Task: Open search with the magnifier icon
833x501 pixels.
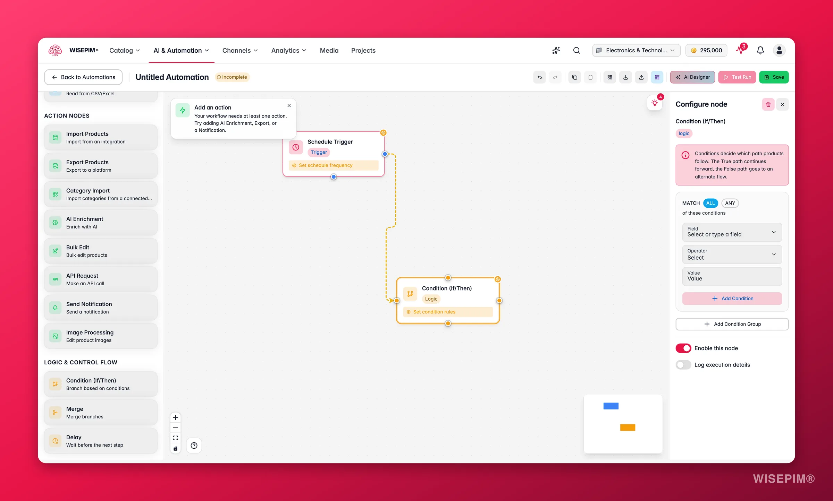Action: (577, 50)
